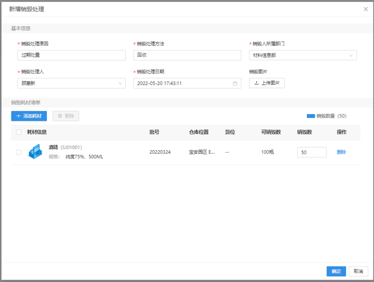Click the 可销毁数 column header
The image size is (374, 282).
271,132
